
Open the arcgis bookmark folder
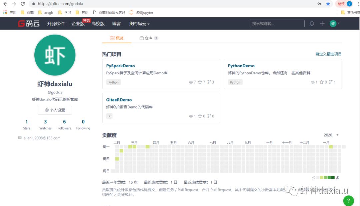tap(46, 12)
